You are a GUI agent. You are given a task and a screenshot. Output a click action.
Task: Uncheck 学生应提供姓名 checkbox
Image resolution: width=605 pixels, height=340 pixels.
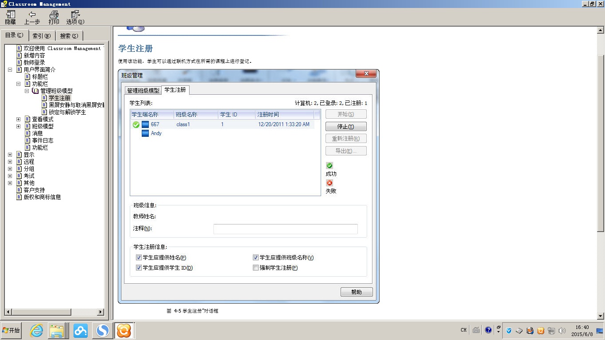pyautogui.click(x=139, y=257)
